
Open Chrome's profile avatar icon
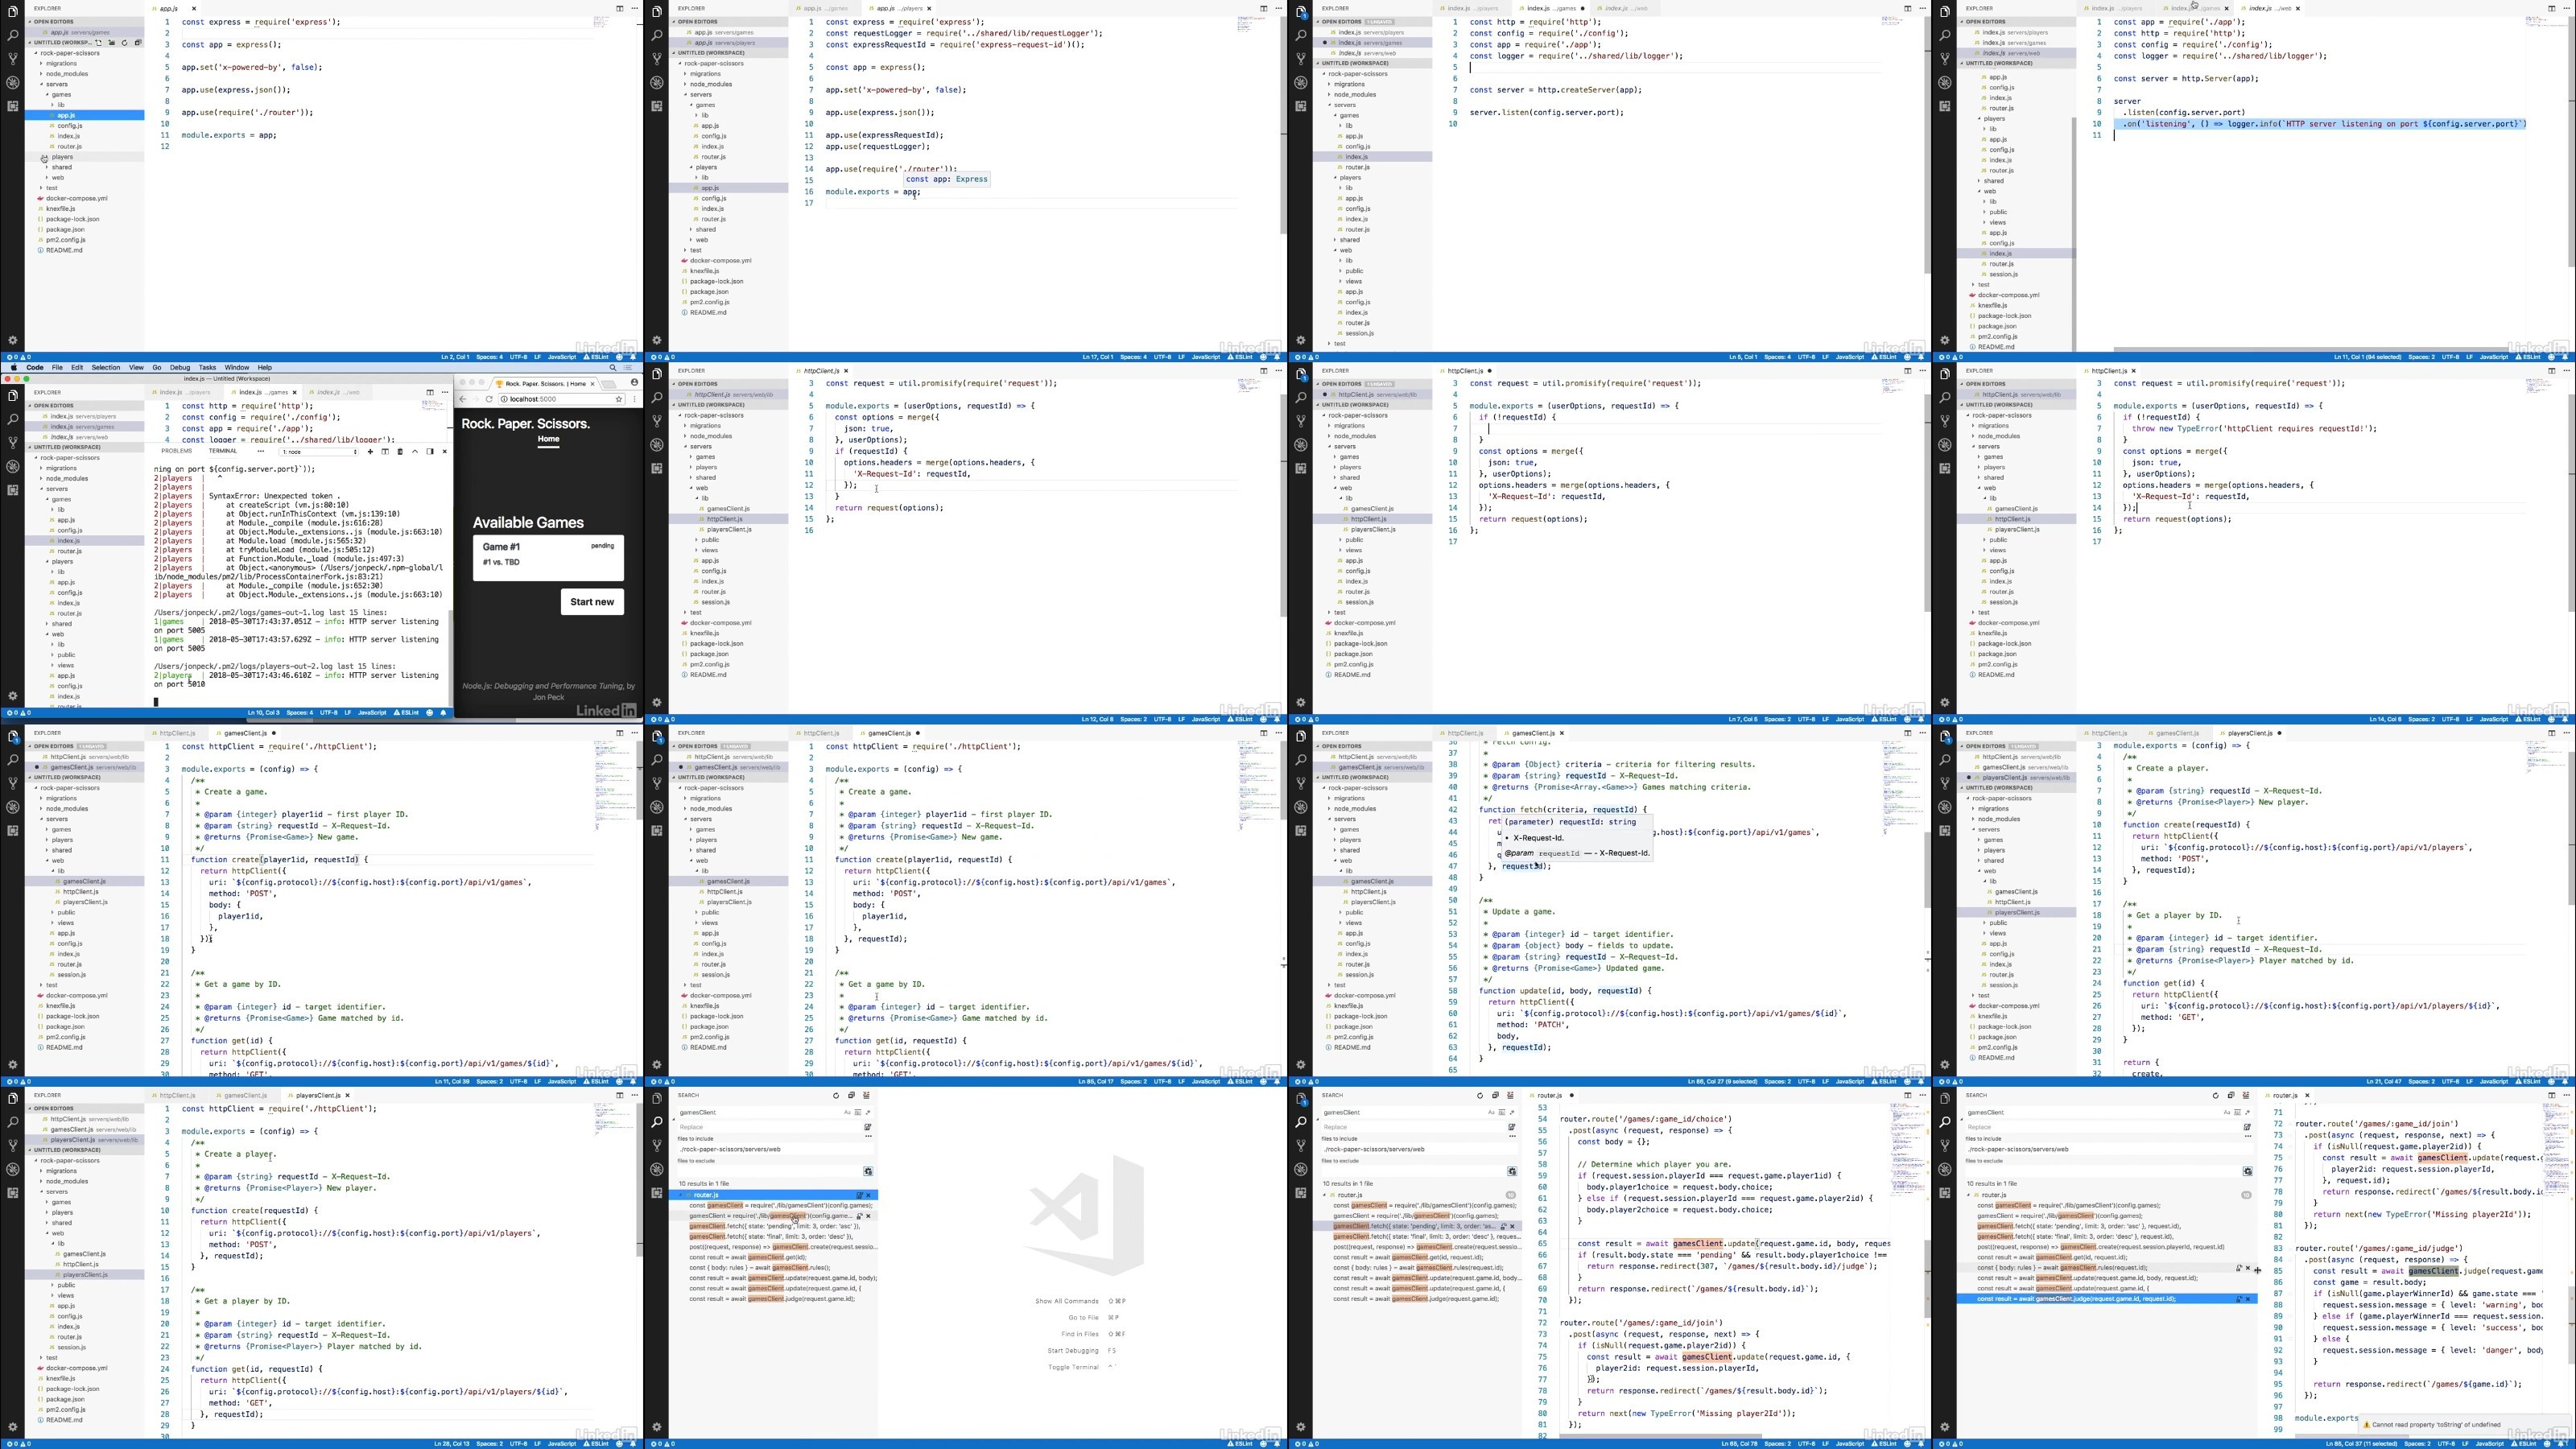pyautogui.click(x=635, y=382)
